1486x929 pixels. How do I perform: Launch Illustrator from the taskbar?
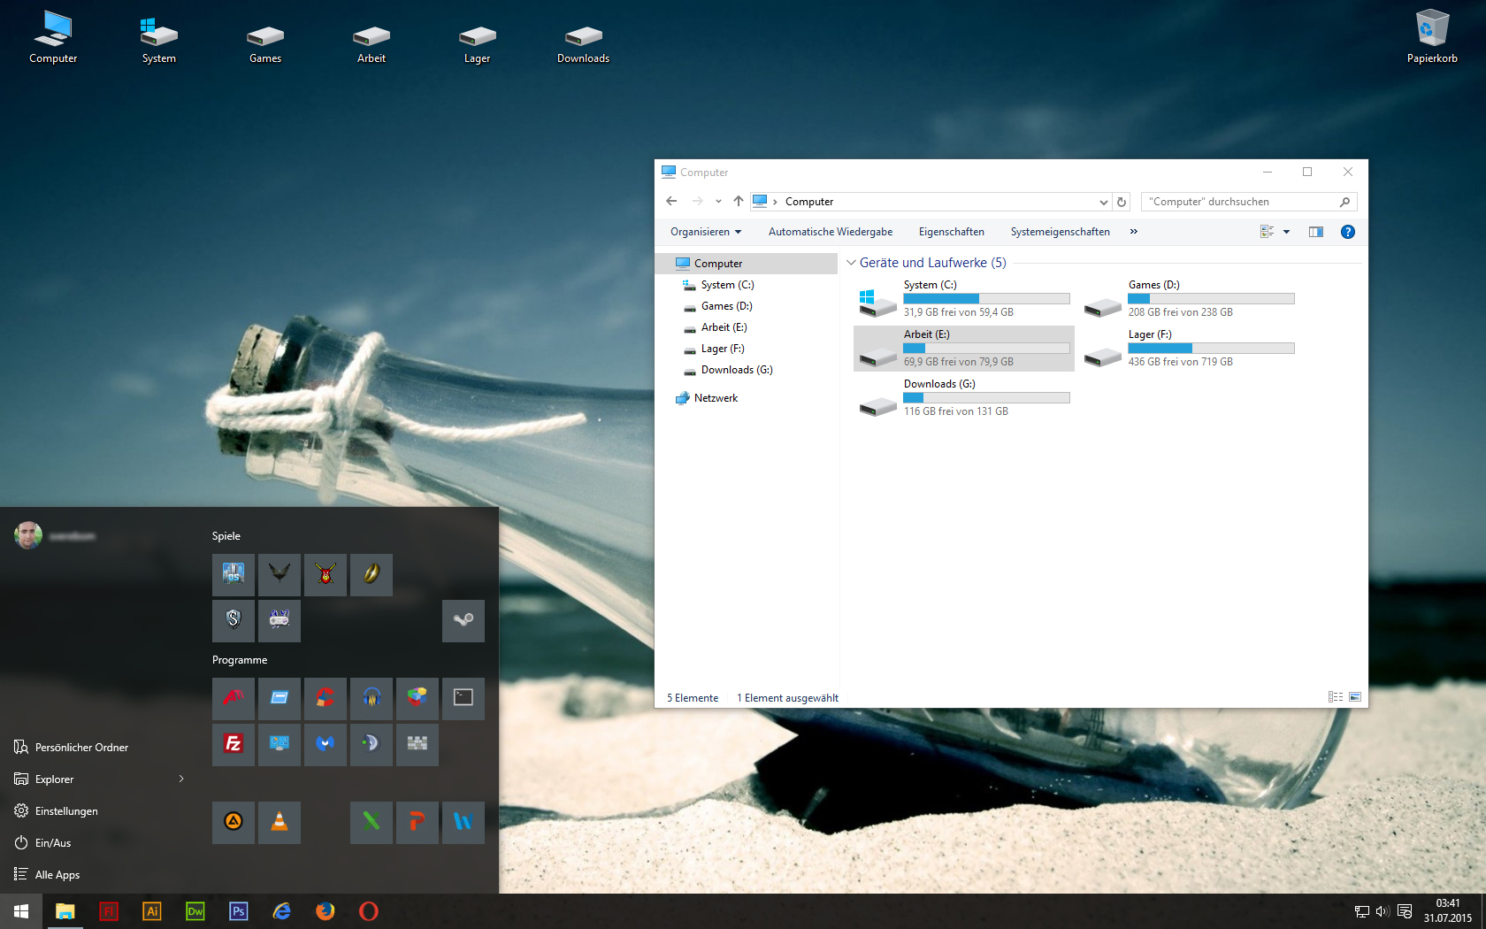pos(152,911)
